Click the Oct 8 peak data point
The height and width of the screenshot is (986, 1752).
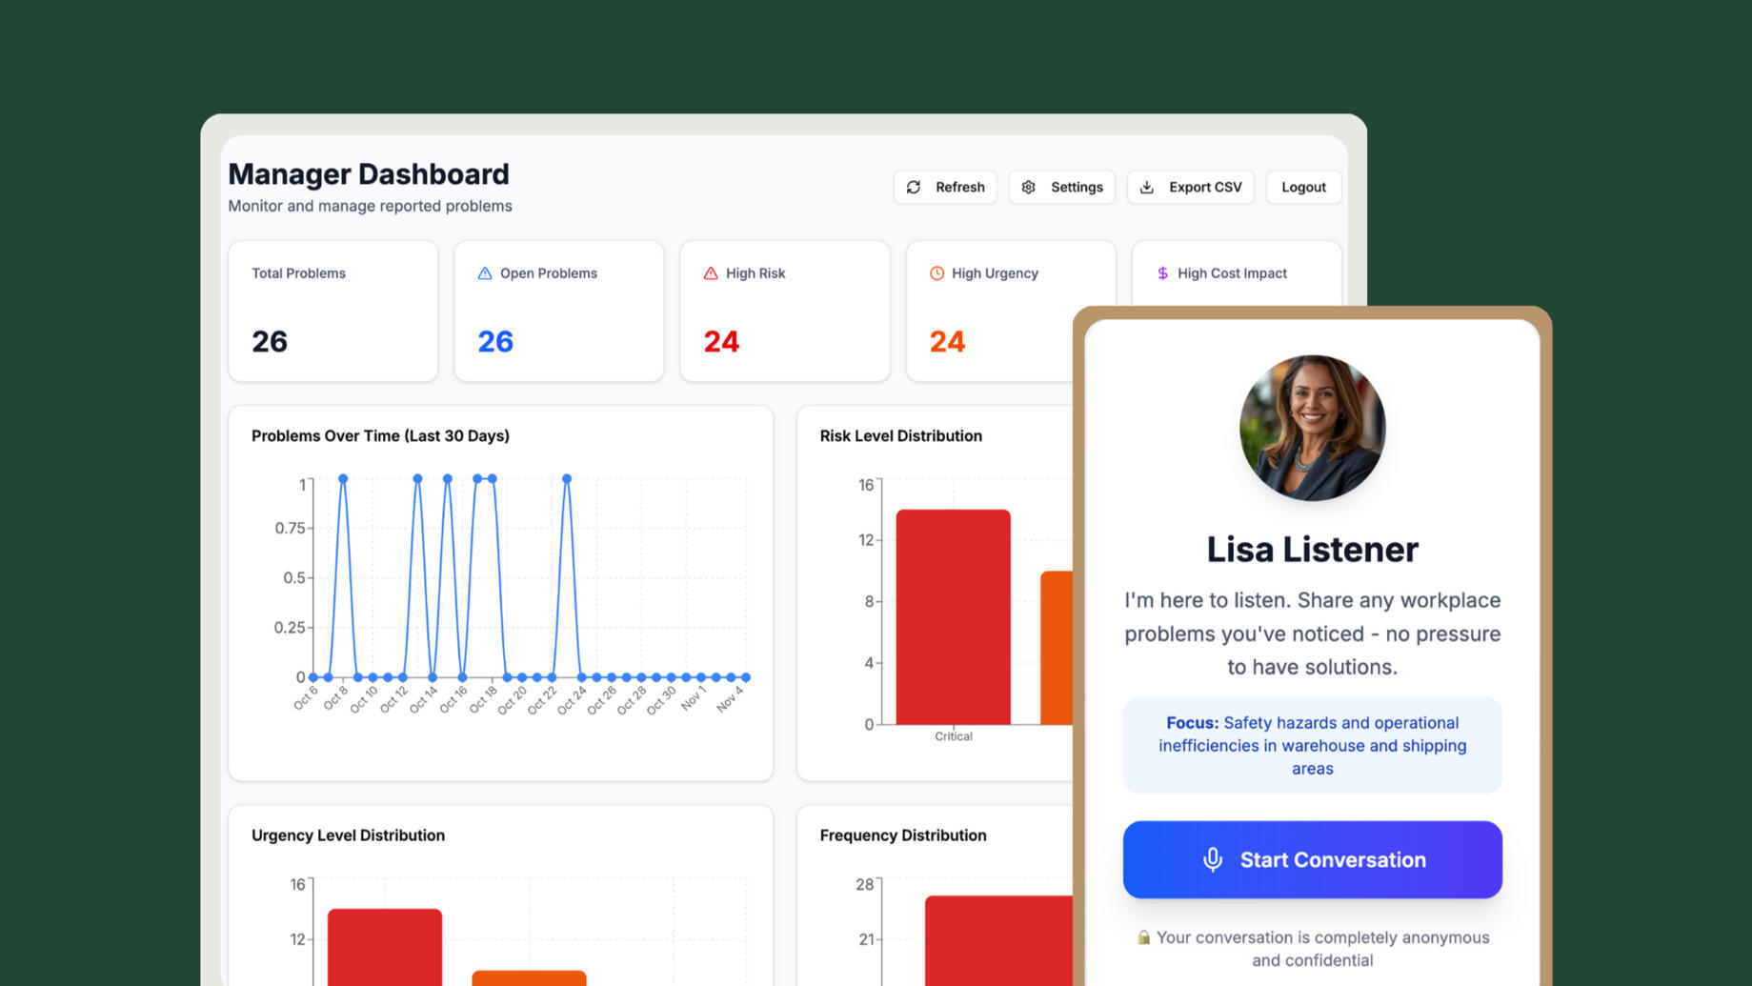pyautogui.click(x=343, y=478)
